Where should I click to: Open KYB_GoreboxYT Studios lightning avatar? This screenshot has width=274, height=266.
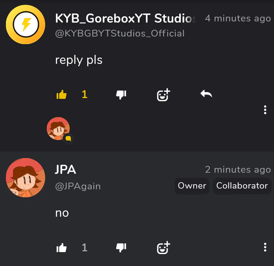tap(25, 25)
